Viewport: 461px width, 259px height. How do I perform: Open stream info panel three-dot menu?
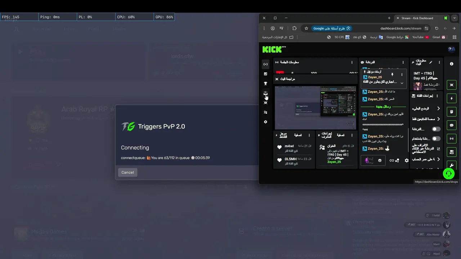click(439, 62)
